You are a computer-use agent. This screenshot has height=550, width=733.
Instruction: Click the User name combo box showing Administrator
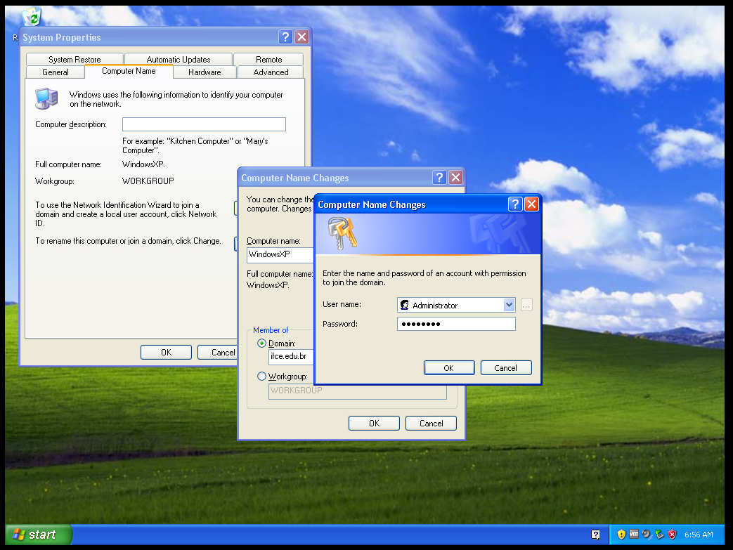[456, 305]
